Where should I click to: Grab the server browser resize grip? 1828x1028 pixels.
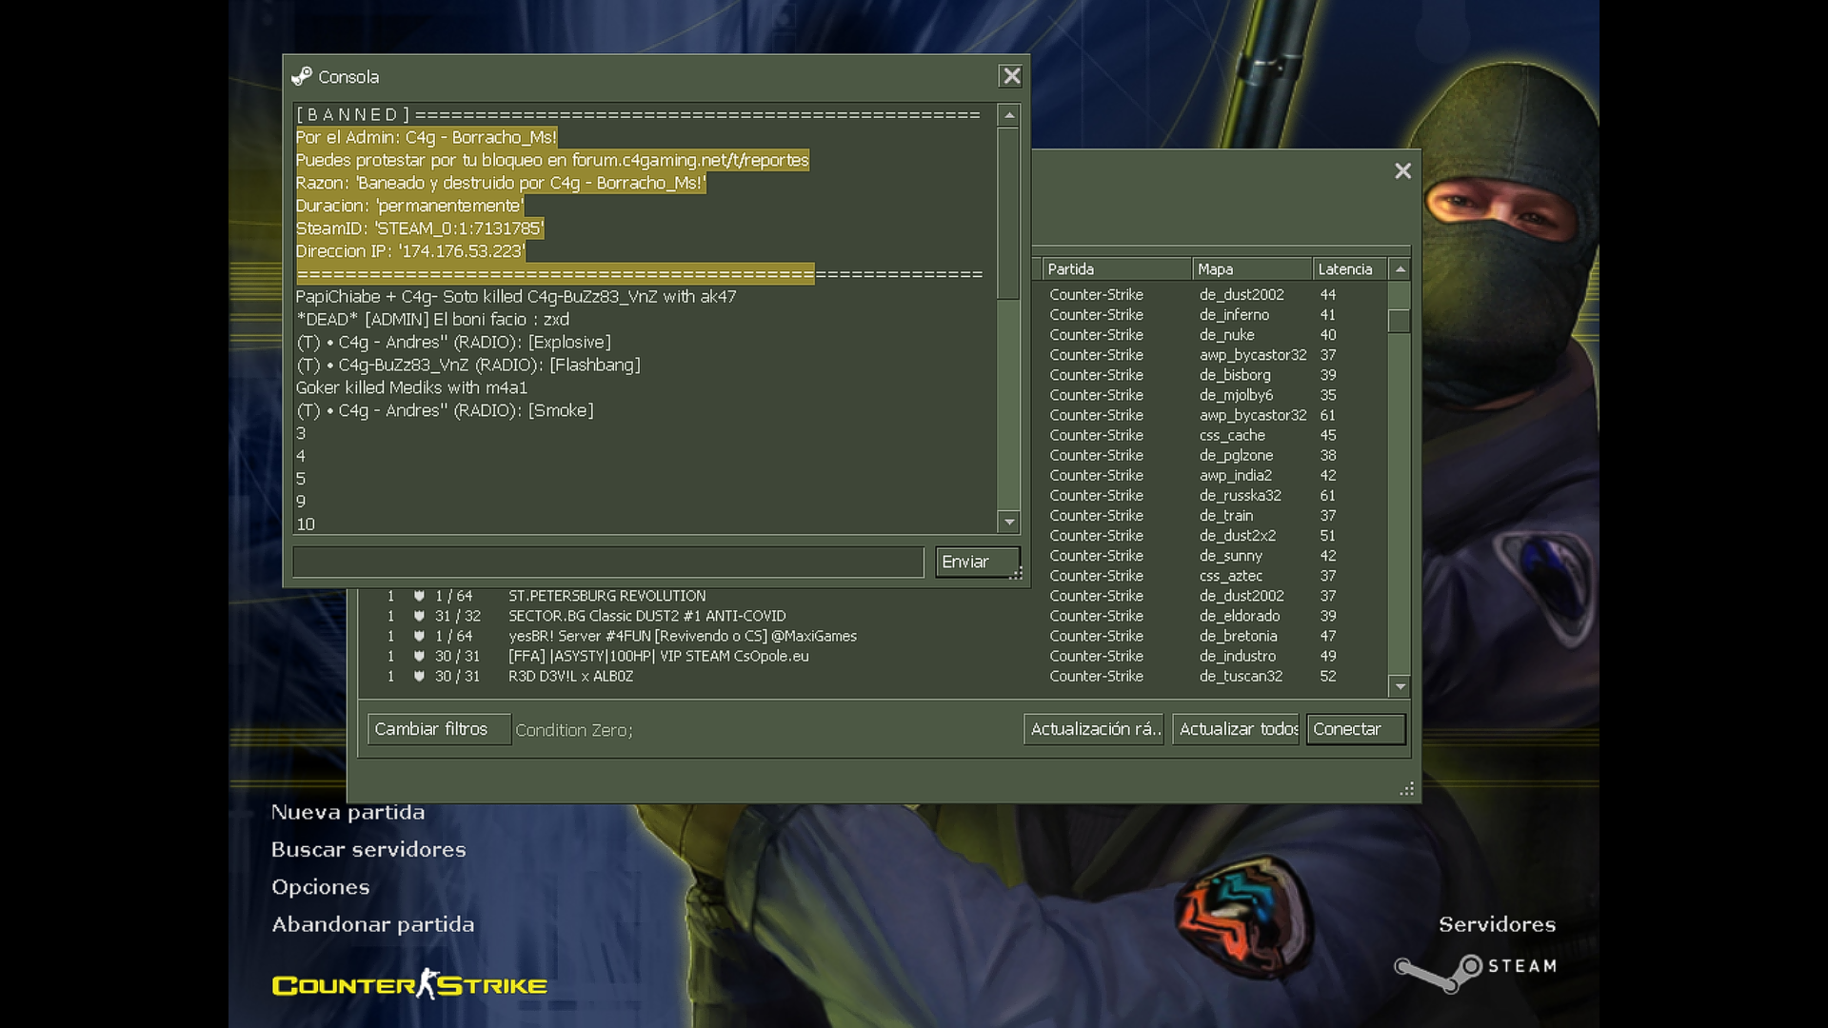click(1407, 789)
